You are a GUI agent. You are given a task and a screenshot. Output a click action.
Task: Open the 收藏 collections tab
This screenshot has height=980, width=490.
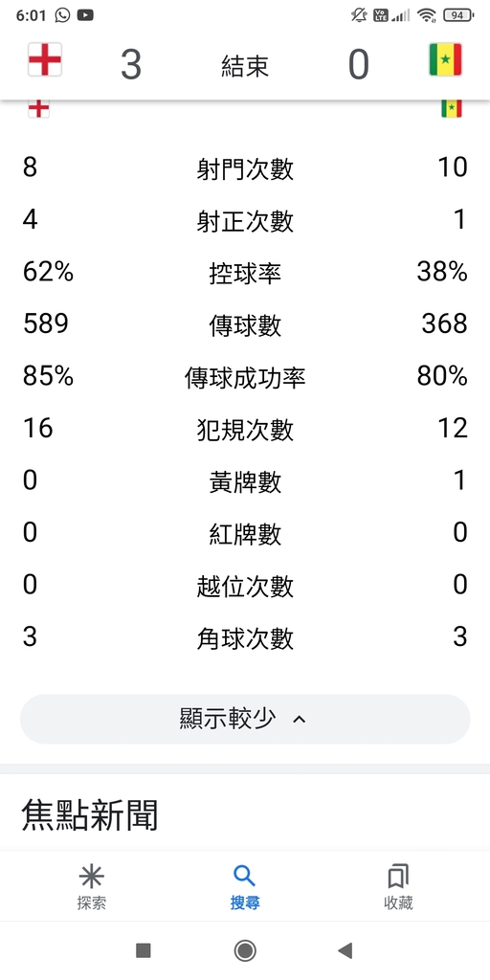pos(398,886)
